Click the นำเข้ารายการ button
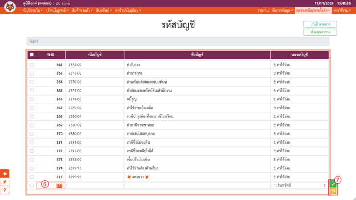This screenshot has width=356, height=200. 320,24
